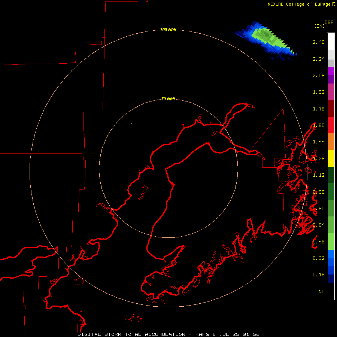Select the gray legend swatch at 2.24

331,63
